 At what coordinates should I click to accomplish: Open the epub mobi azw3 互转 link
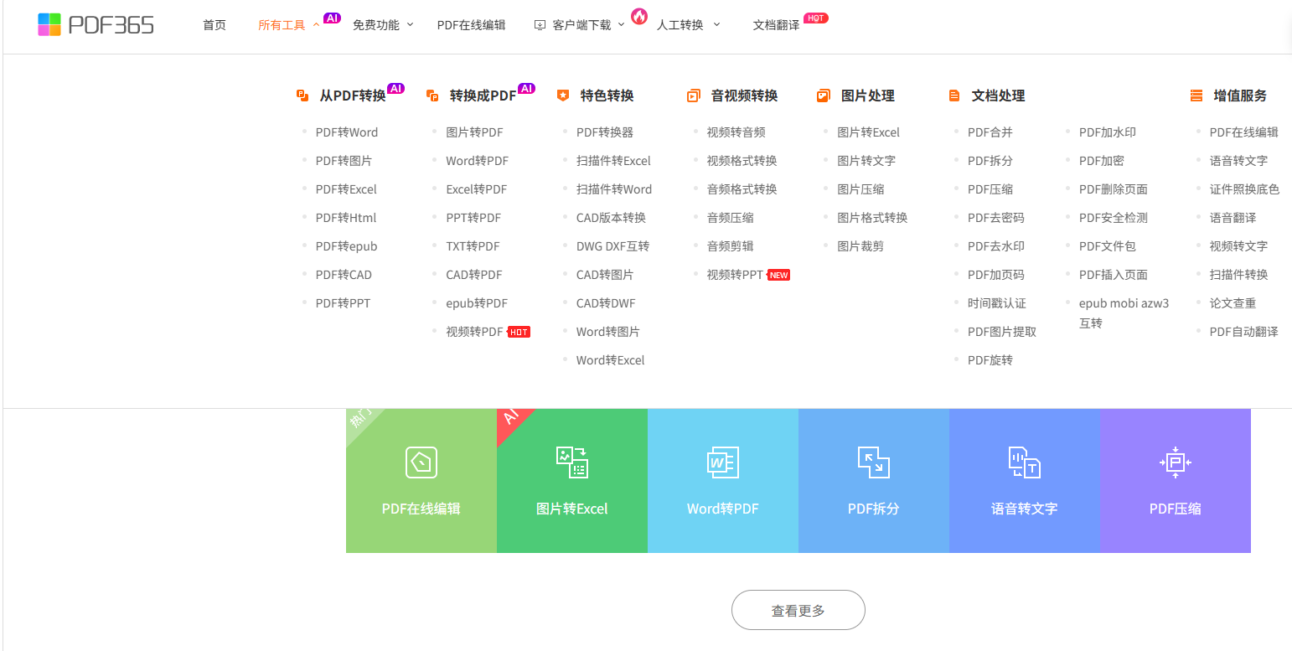pyautogui.click(x=1124, y=313)
